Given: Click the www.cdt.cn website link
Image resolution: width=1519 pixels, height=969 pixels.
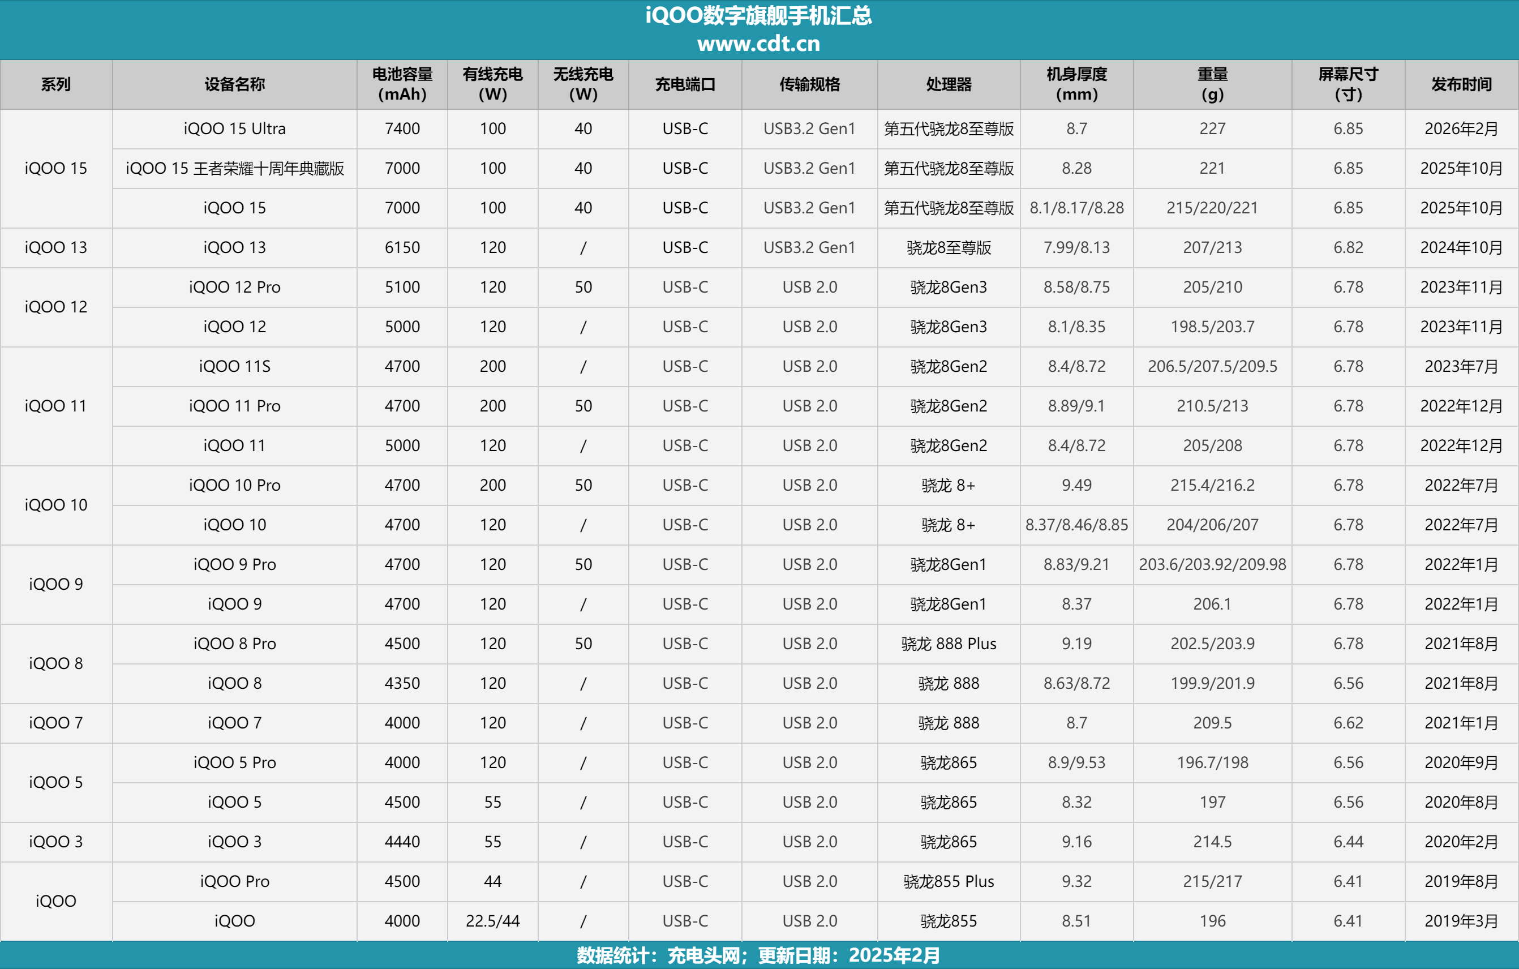Looking at the screenshot, I should tap(759, 44).
